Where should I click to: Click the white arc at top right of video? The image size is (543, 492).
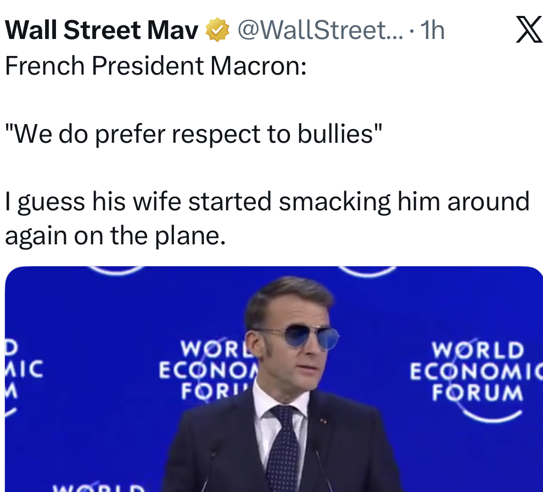(x=368, y=271)
